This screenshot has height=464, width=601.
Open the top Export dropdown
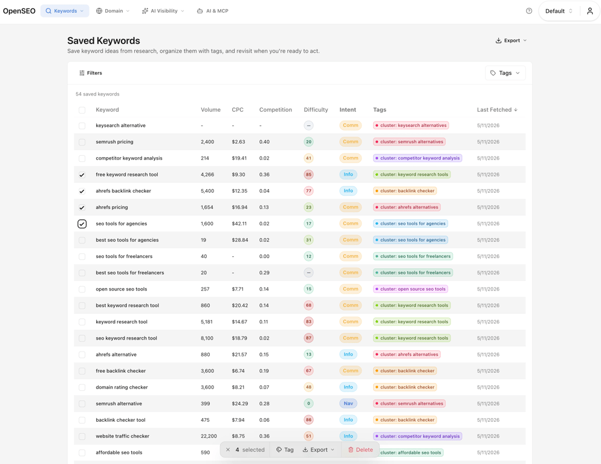(512, 40)
